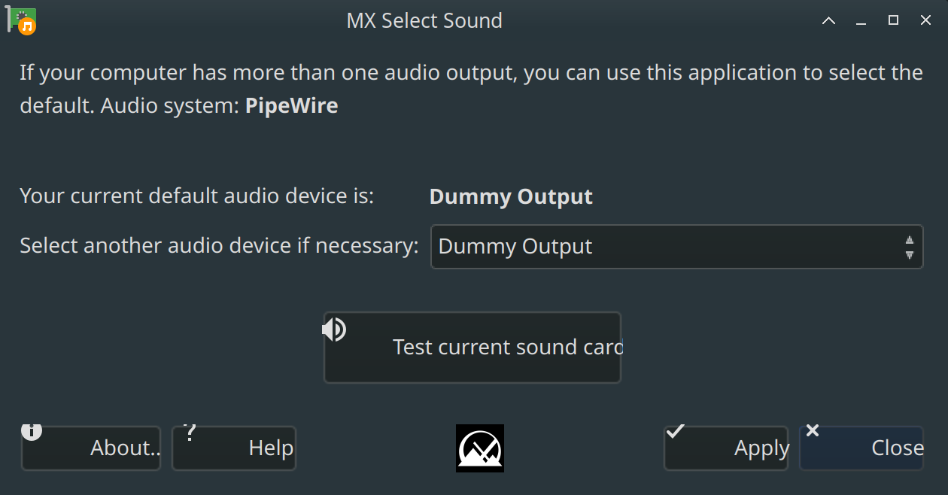This screenshot has width=948, height=495.
Task: Click the sound card app icon in title bar
Action: [21, 21]
